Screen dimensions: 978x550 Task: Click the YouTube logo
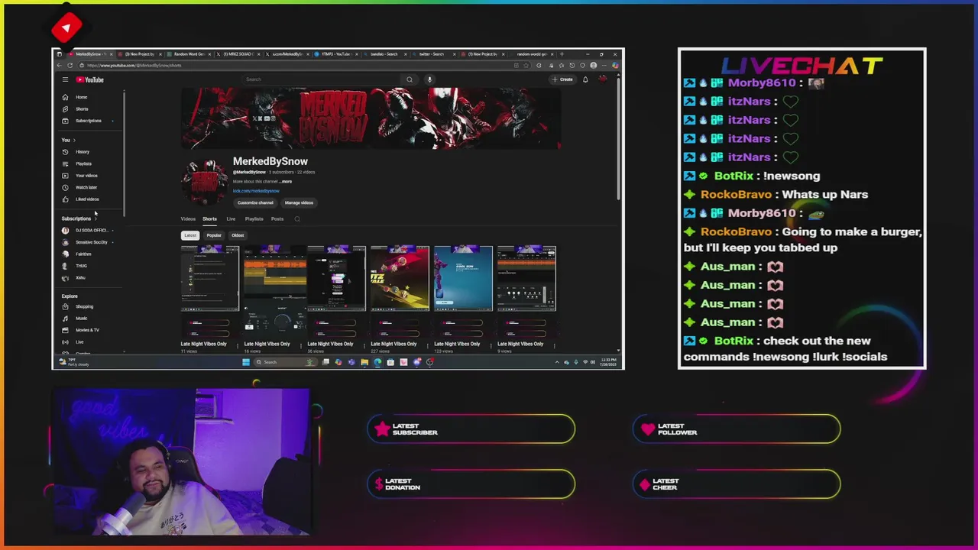pos(90,79)
